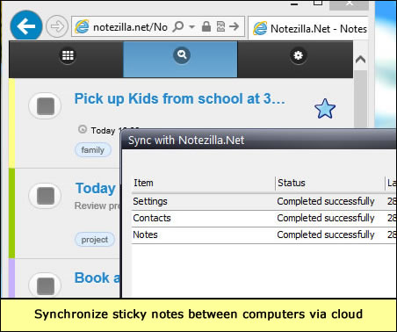The width and height of the screenshot is (397, 332).
Task: Click the address bar search magnifier icon
Action: point(178,27)
